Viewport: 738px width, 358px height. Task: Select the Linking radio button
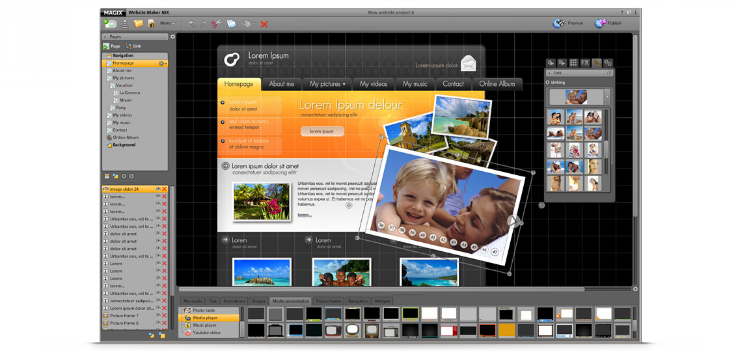coord(548,83)
